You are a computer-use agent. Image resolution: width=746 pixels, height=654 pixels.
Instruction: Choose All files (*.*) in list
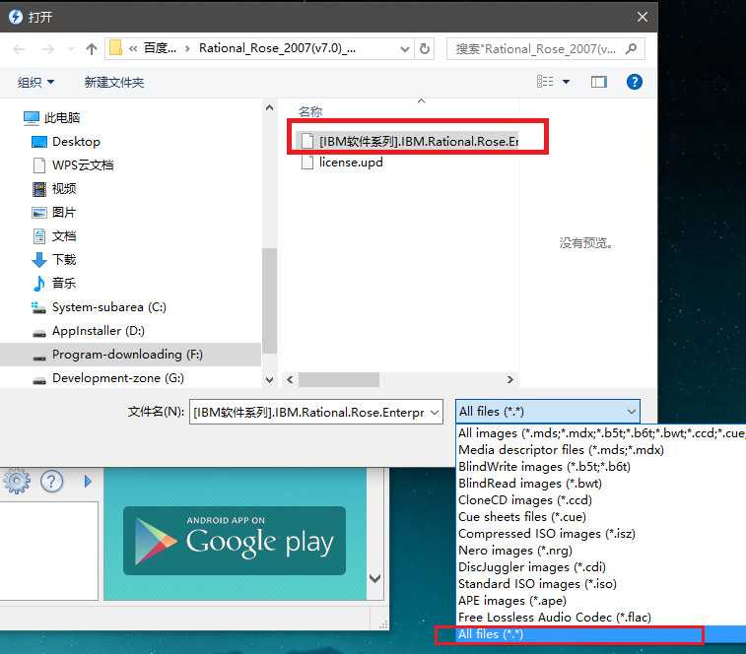pyautogui.click(x=601, y=634)
